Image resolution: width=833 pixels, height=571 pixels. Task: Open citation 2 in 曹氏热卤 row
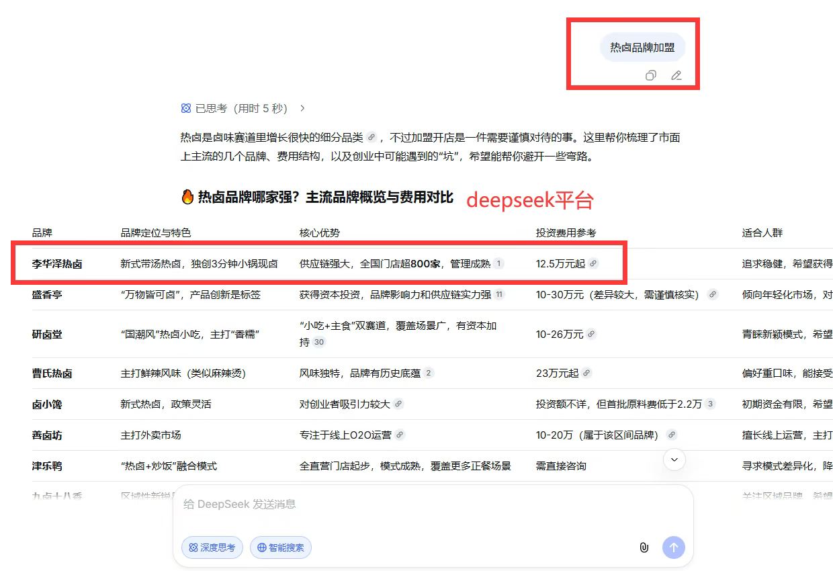tap(429, 373)
